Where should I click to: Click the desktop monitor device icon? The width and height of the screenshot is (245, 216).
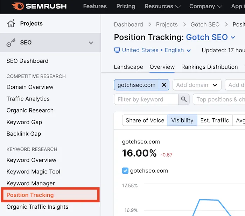pos(117,50)
